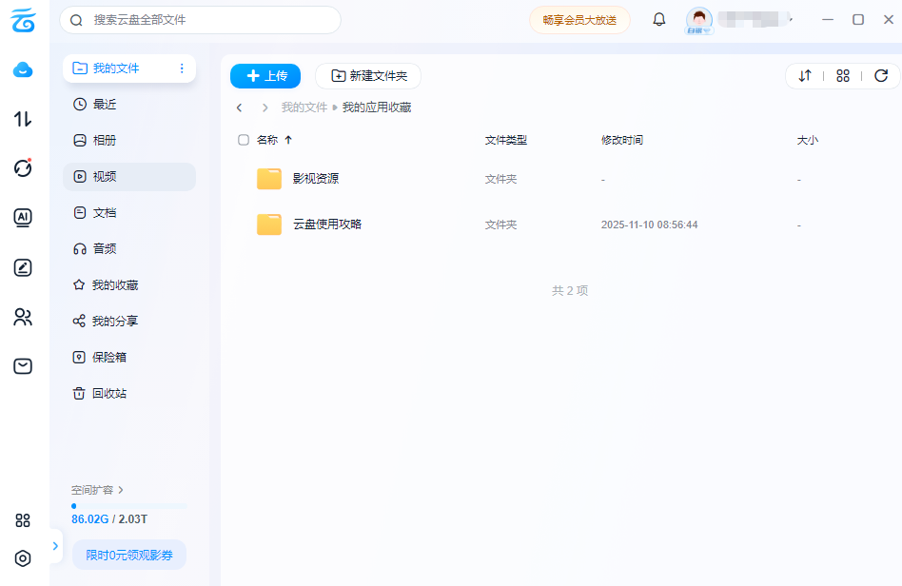Switch to grid view layout icon
Viewport: 902px width, 586px height.
point(842,76)
